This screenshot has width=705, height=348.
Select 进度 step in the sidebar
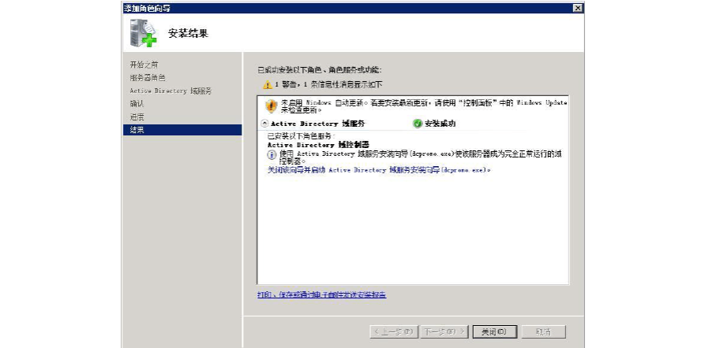coord(137,117)
